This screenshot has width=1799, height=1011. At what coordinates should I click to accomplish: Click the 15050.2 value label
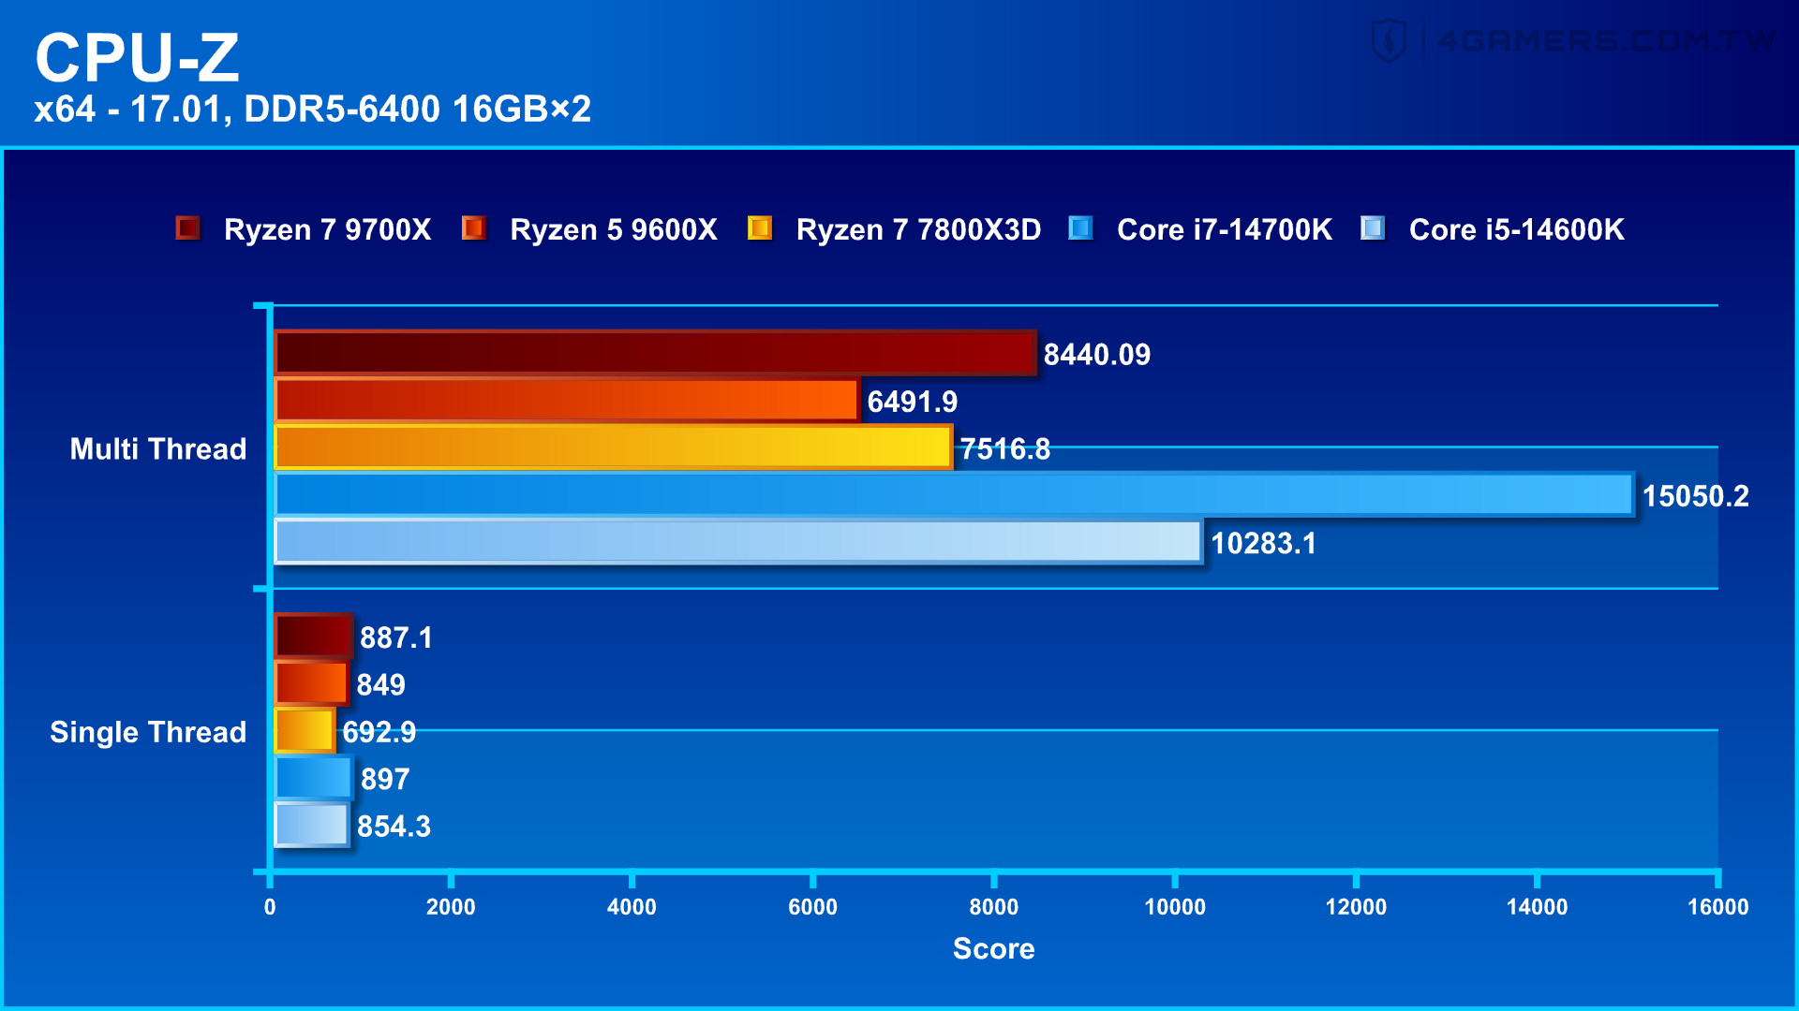(x=1696, y=496)
